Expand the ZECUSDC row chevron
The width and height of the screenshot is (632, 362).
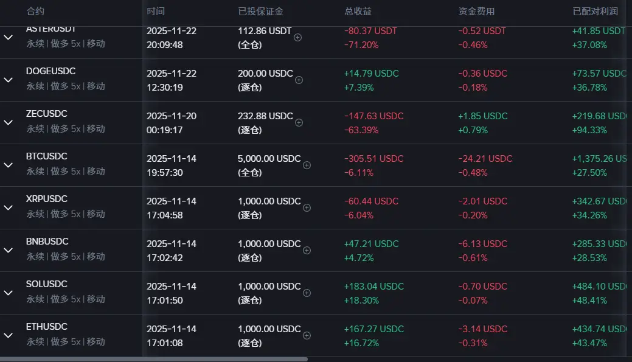pyautogui.click(x=9, y=122)
